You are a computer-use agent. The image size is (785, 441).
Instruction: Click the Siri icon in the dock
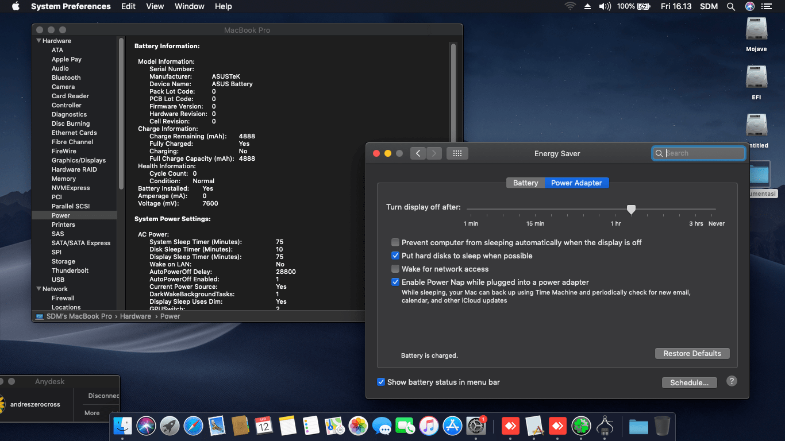click(x=146, y=425)
